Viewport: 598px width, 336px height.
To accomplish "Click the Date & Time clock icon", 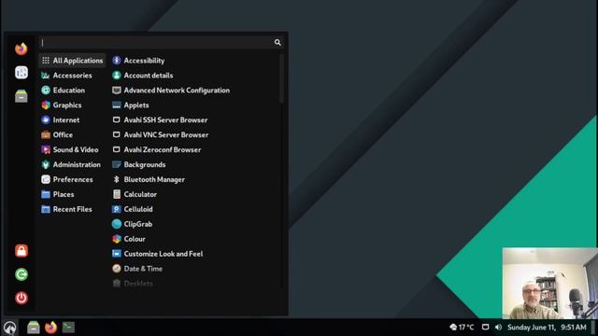I will click(x=117, y=269).
